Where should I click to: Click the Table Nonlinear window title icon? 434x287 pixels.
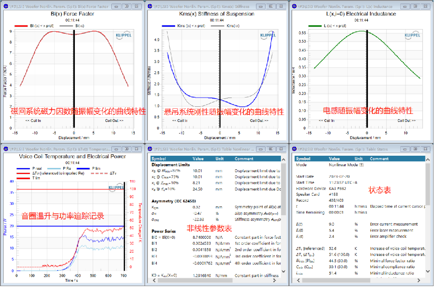coord(150,149)
